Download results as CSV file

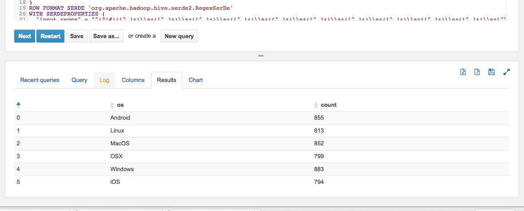477,72
